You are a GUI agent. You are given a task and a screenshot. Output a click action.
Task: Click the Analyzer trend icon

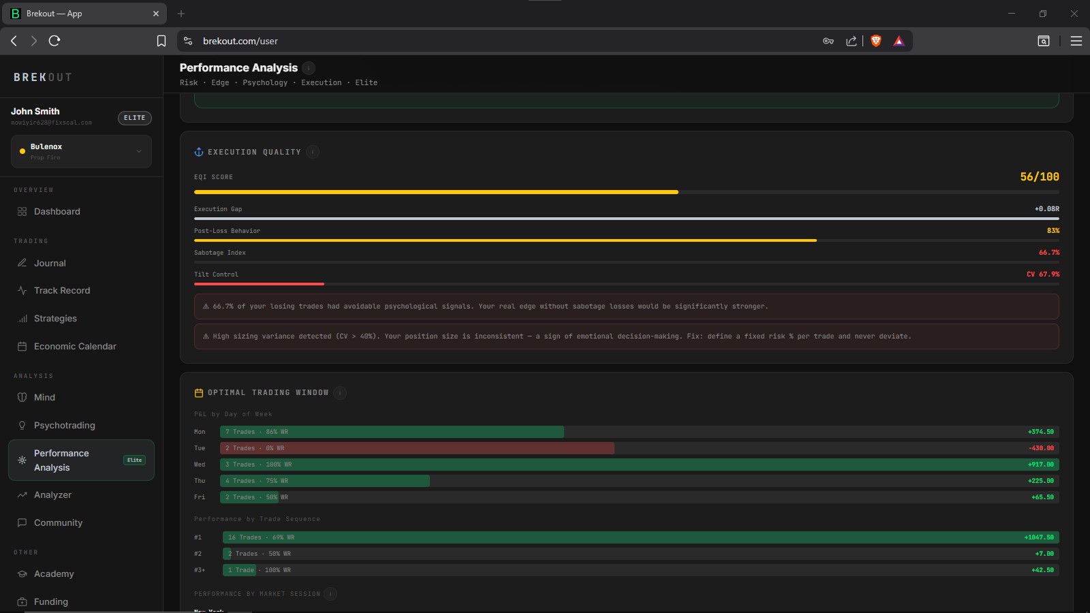(x=22, y=495)
